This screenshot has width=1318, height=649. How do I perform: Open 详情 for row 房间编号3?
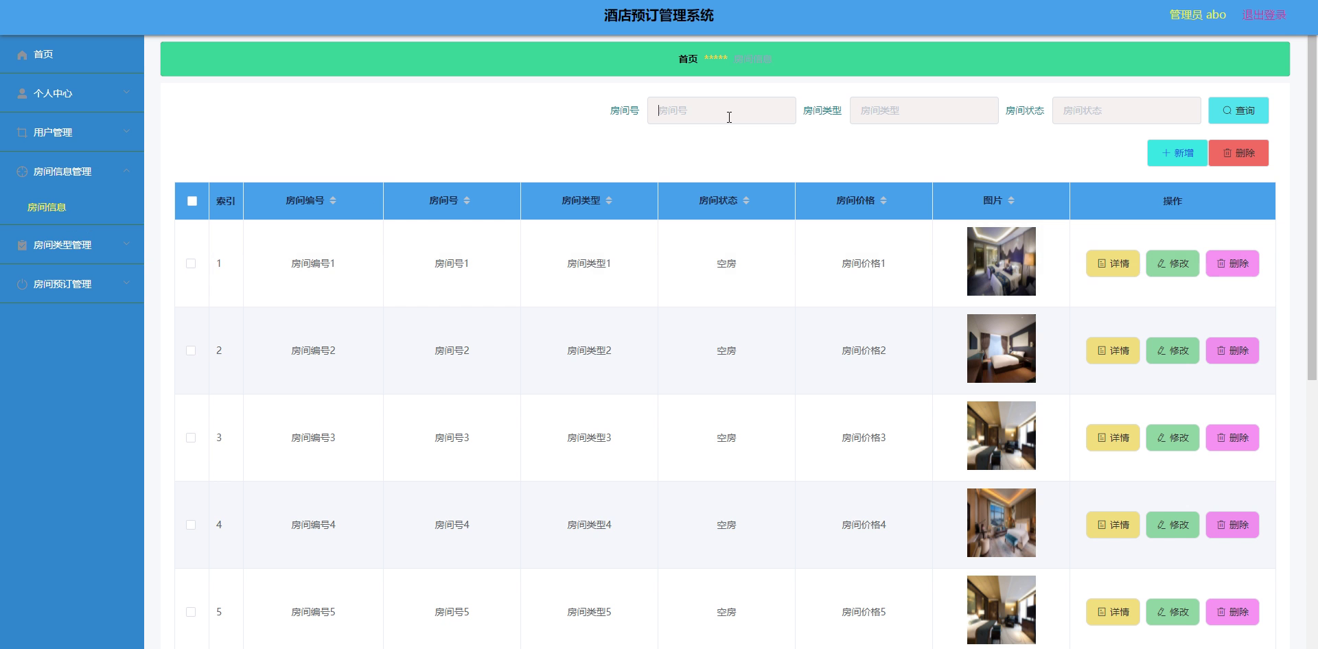pos(1113,438)
